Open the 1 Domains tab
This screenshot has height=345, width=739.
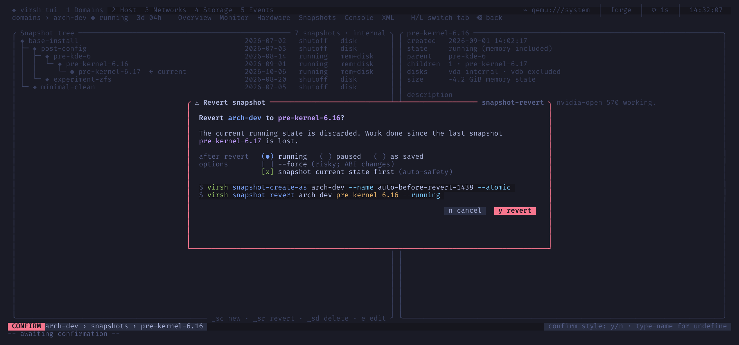[x=85, y=10]
